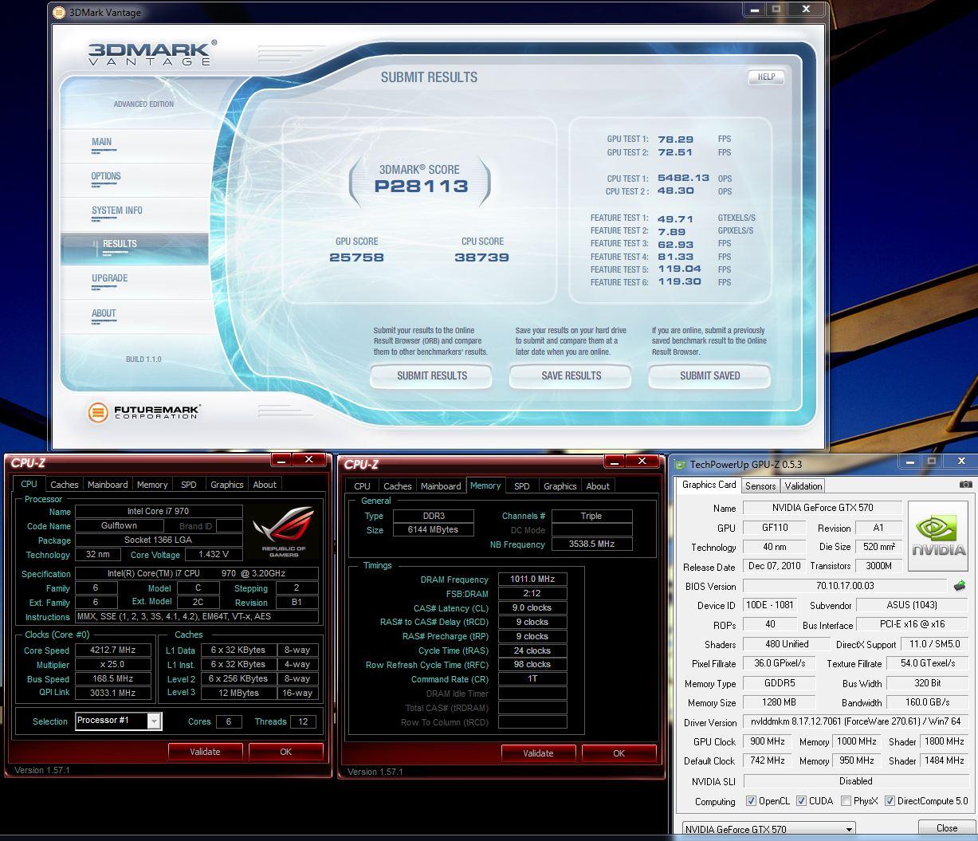Select the RESULTS menu item

(134, 248)
